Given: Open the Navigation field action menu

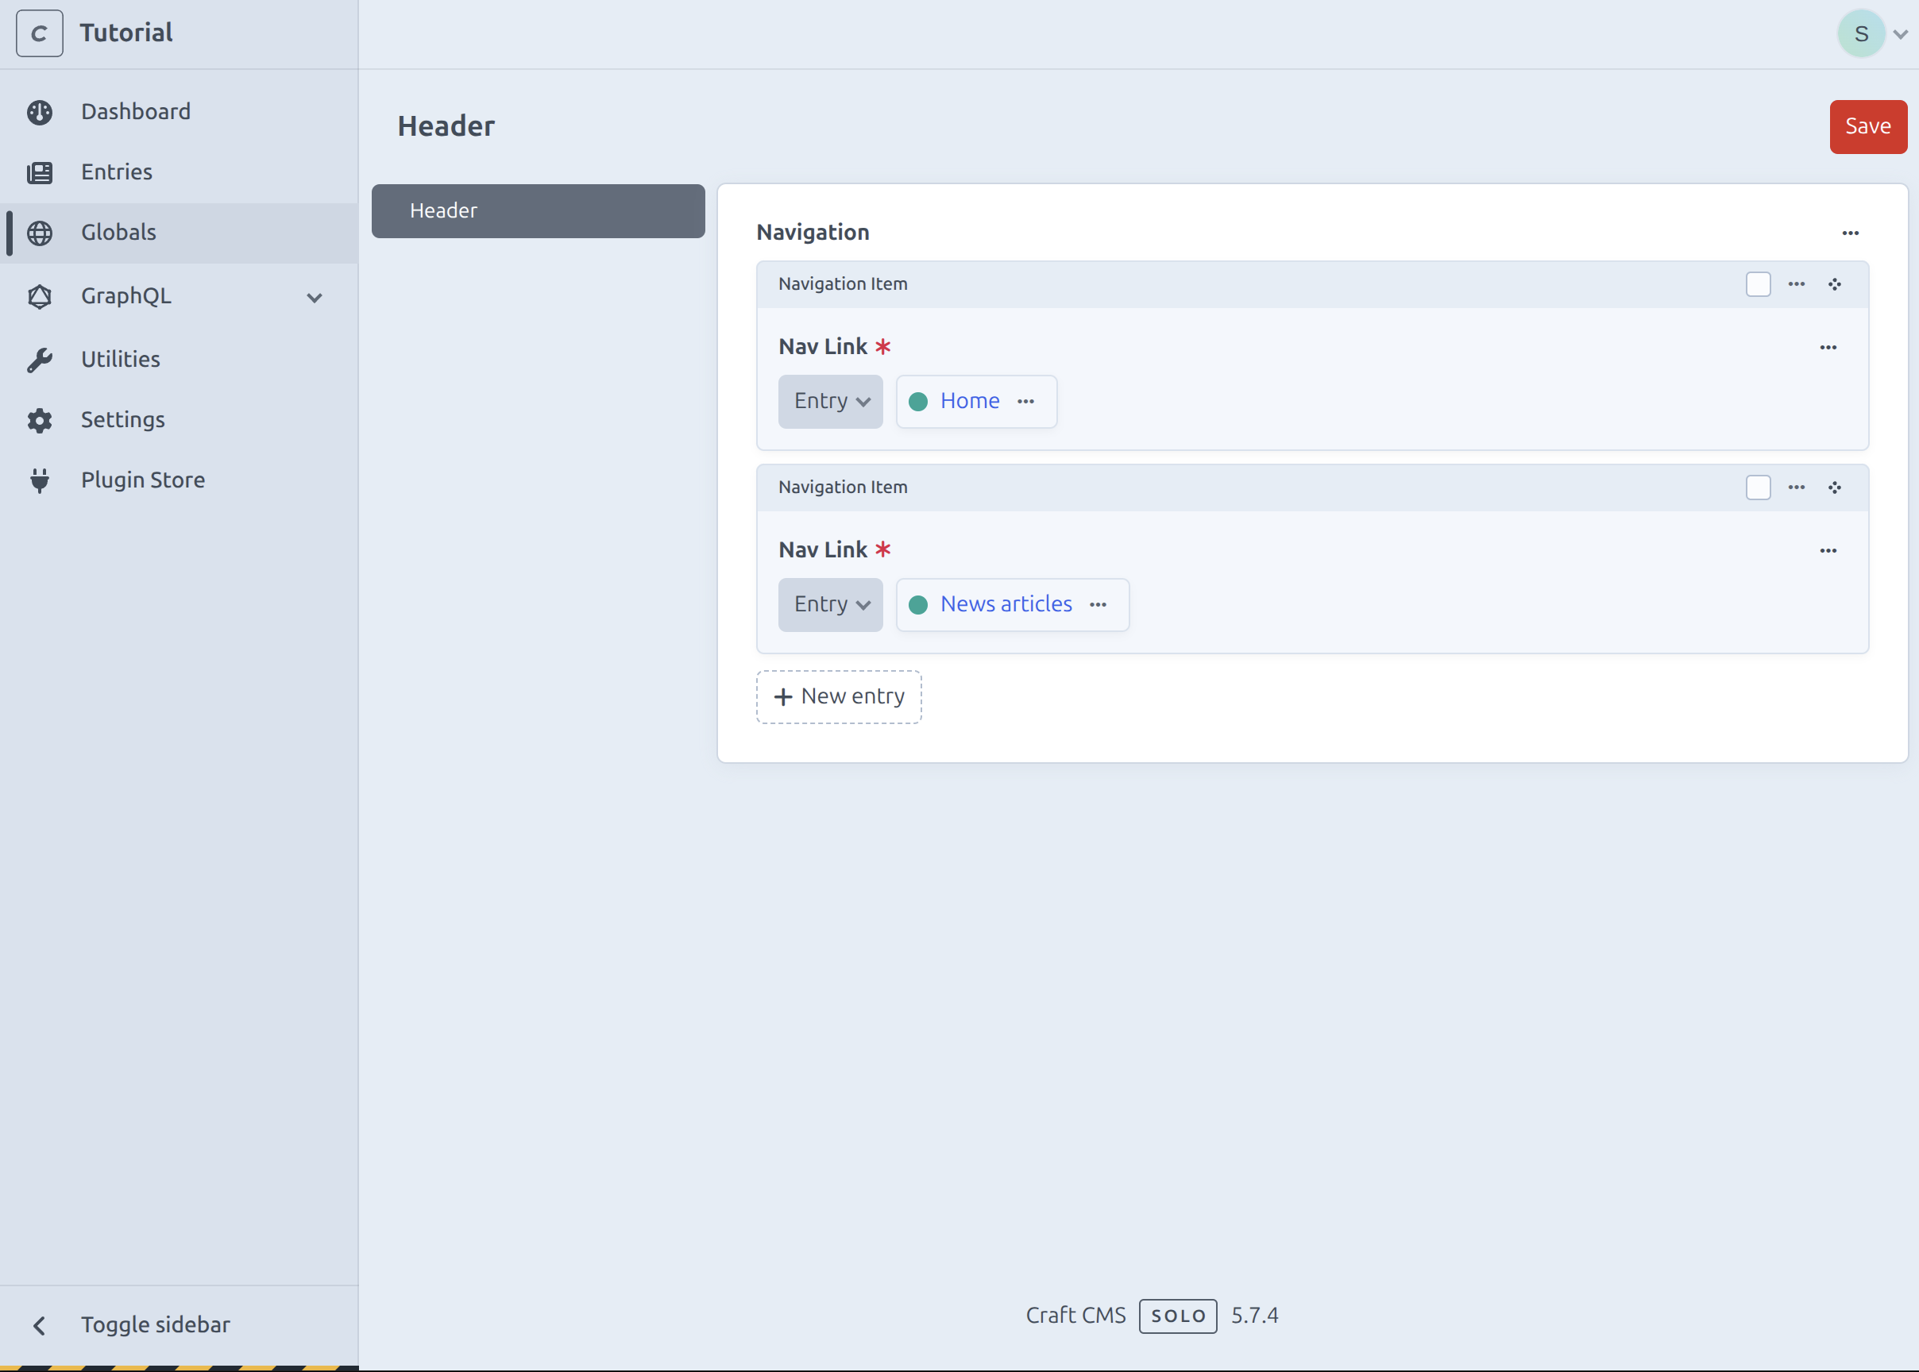Looking at the screenshot, I should point(1851,233).
